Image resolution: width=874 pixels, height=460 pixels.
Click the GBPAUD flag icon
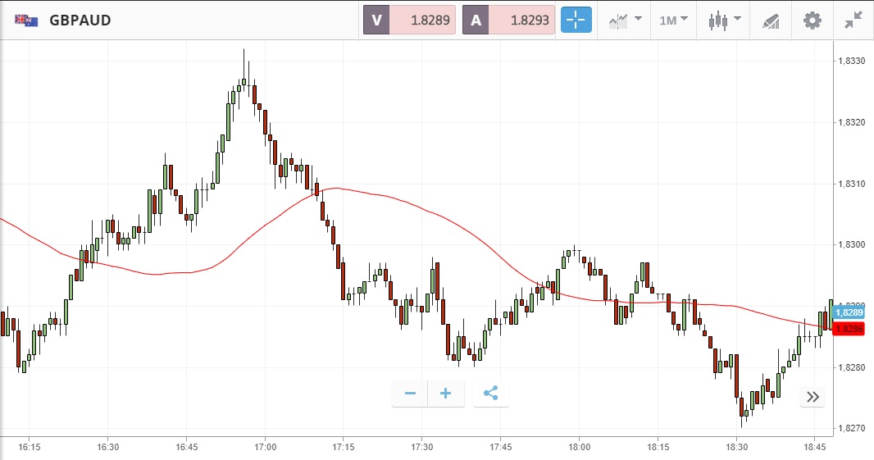[x=26, y=20]
